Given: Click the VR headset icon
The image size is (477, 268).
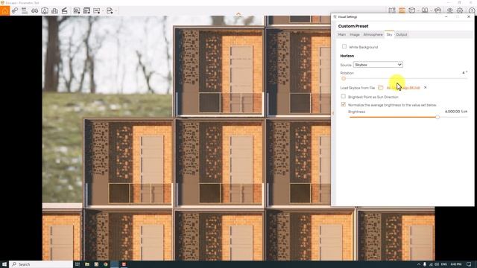Looking at the screenshot, I should (437, 10).
